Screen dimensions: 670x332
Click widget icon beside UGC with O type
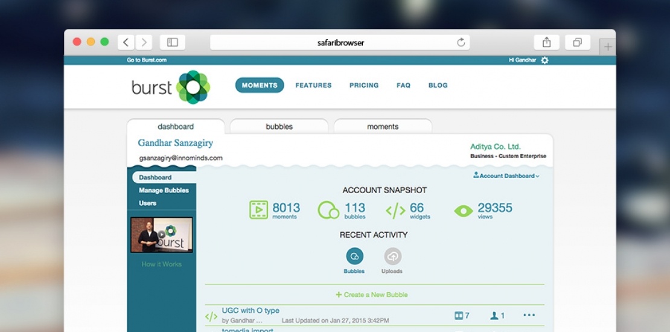pos(211,317)
